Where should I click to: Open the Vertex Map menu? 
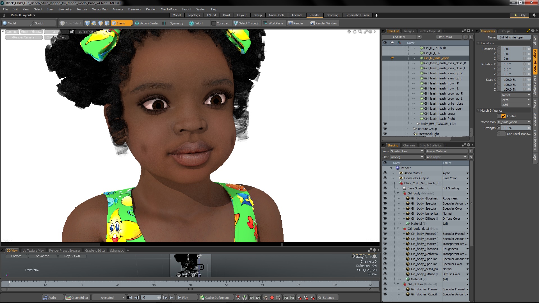(x=100, y=9)
